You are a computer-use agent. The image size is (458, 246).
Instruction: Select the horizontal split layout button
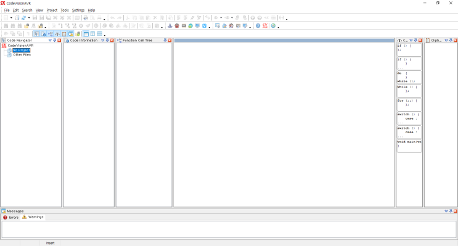tap(100, 34)
